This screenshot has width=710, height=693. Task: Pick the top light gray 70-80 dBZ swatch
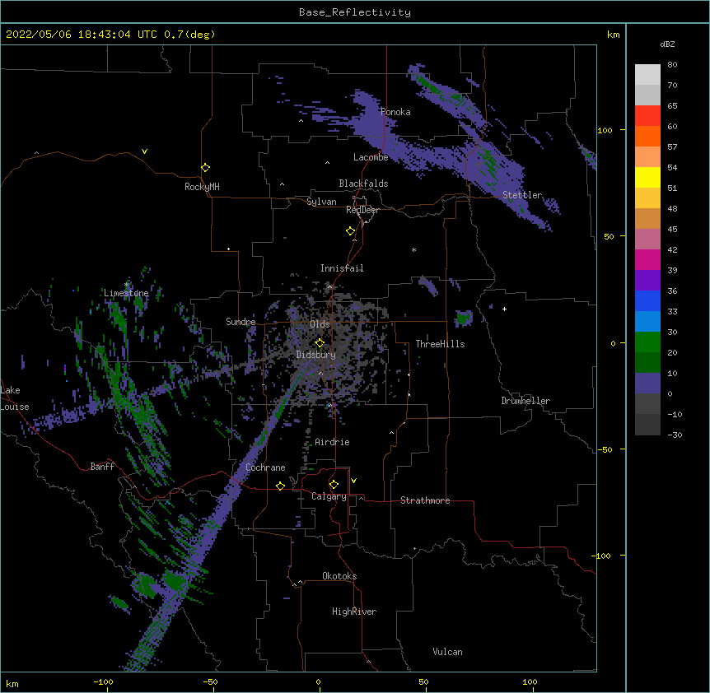pyautogui.click(x=647, y=75)
